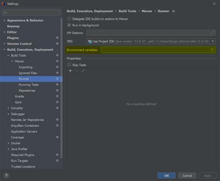Click Maven breadcrumb in header
This screenshot has height=181, width=220.
(x=147, y=11)
